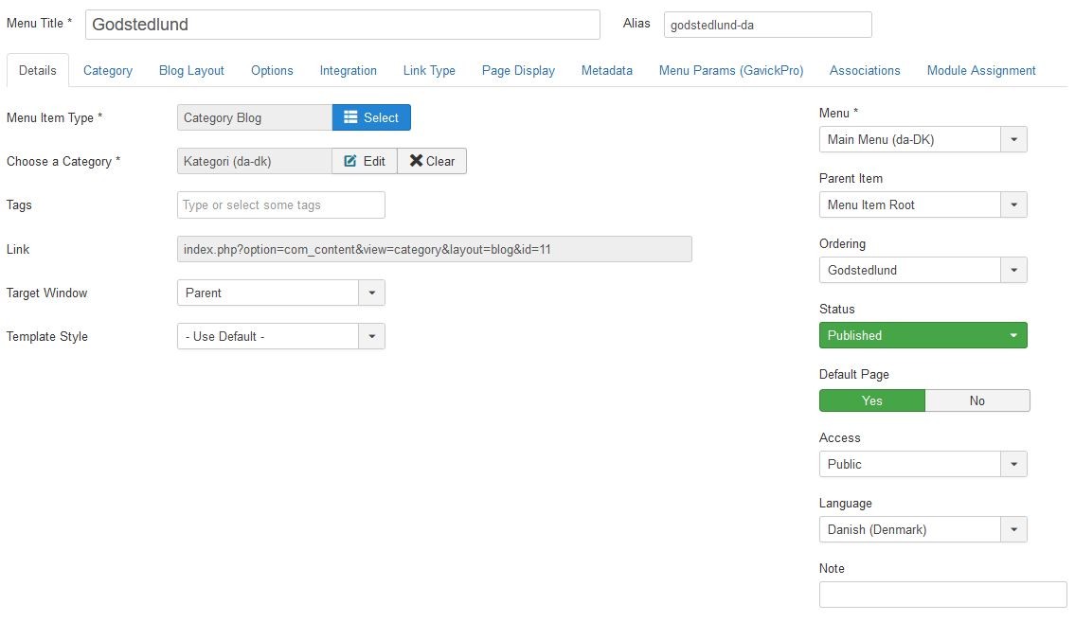Expand the Menu dropdown arrow
The width and height of the screenshot is (1075, 622).
pyautogui.click(x=1013, y=139)
